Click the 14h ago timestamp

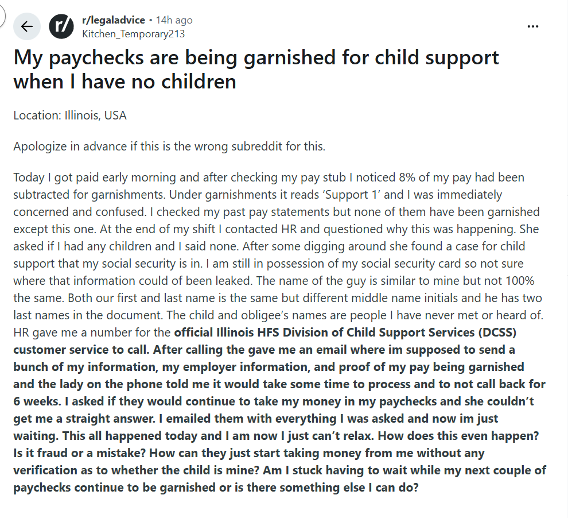coord(174,20)
